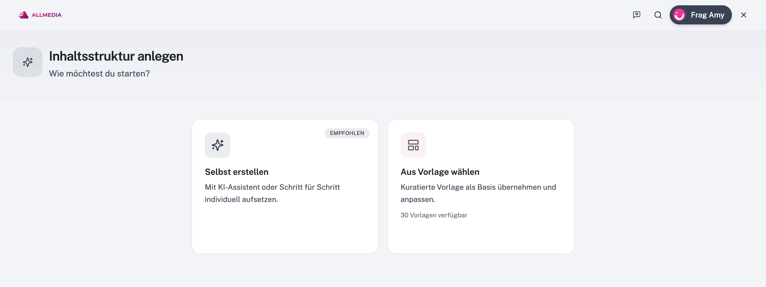Click the Kuratierte Vorlage als Basis description
This screenshot has height=287, width=766.
coord(478,193)
